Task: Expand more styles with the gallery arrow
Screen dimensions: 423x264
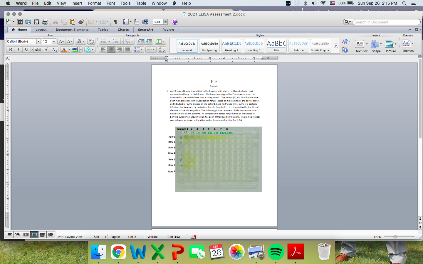Action: coord(336,46)
